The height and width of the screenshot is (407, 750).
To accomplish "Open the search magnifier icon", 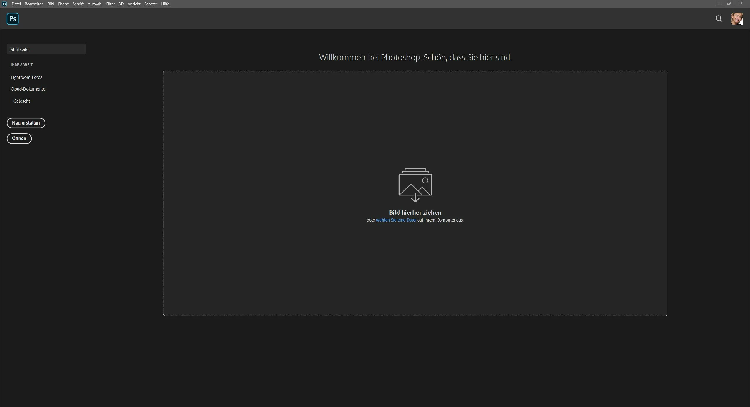I will [719, 19].
